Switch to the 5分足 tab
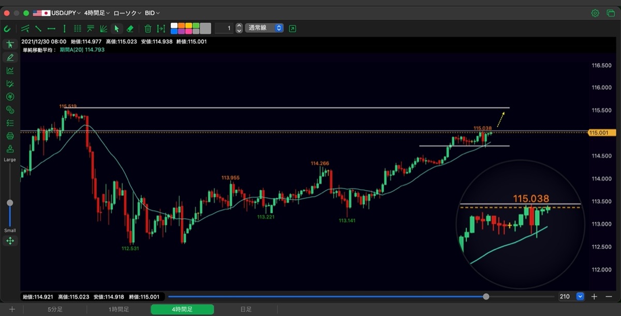621x316 pixels. tap(55, 309)
